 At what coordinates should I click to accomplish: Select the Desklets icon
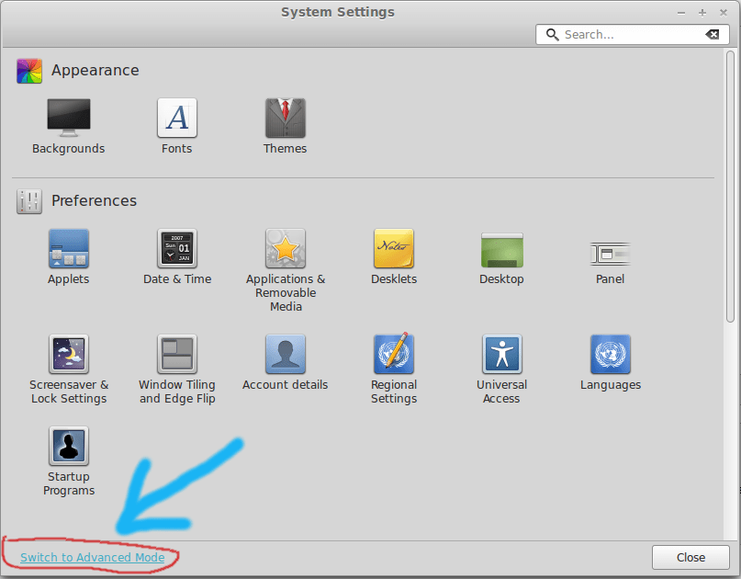coord(393,248)
